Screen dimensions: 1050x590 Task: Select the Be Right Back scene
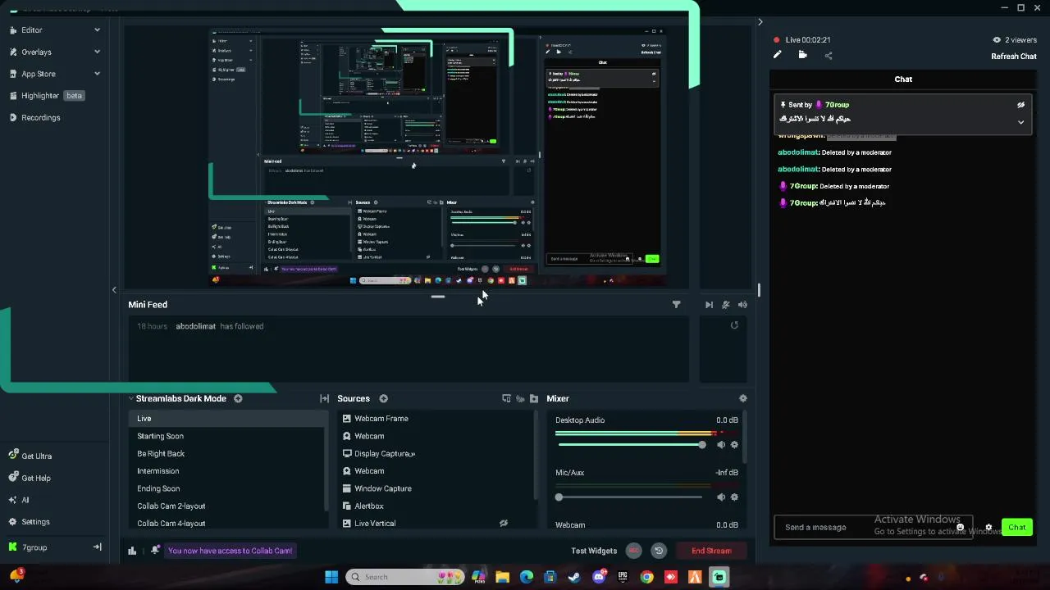(x=228, y=454)
